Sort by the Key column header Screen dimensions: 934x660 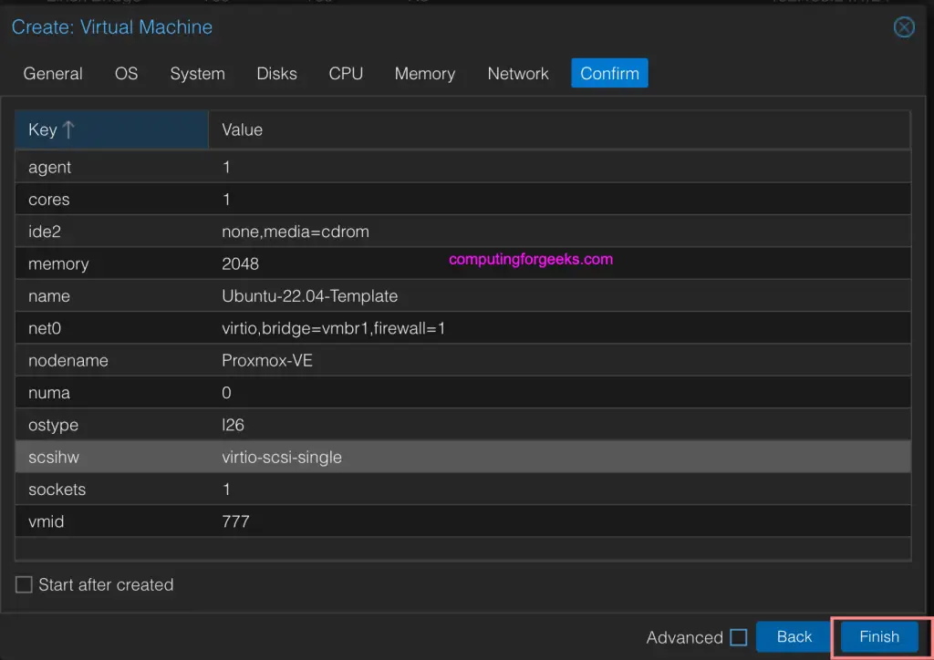coord(111,129)
